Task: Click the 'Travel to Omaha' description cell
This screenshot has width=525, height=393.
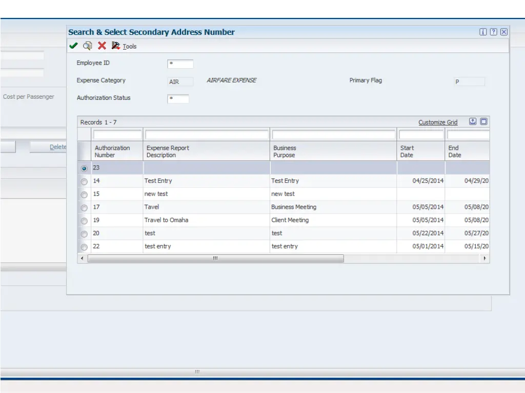Action: click(x=206, y=220)
